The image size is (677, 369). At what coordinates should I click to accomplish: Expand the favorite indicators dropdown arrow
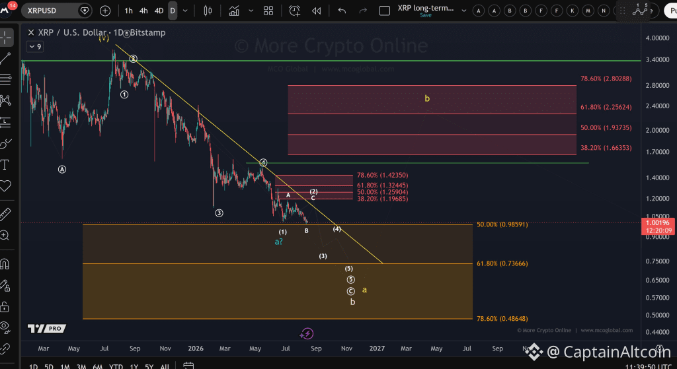coord(251,11)
